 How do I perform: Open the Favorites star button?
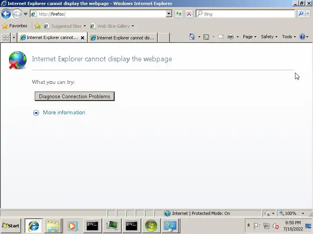[x=14, y=26]
